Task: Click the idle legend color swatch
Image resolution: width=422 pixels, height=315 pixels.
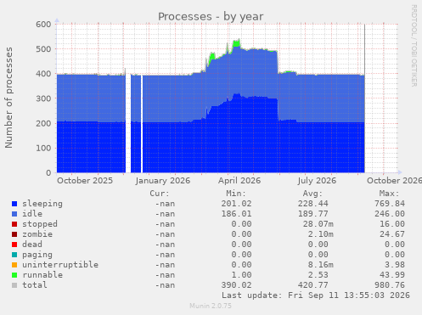Action: (14, 214)
